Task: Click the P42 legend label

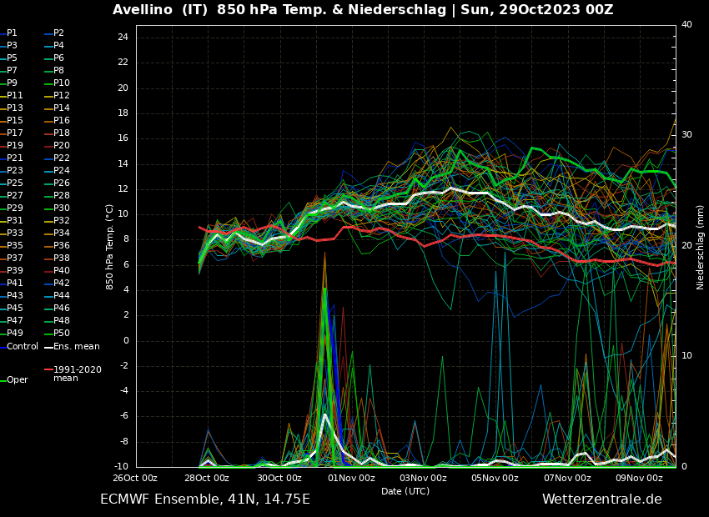Action: 61,284
